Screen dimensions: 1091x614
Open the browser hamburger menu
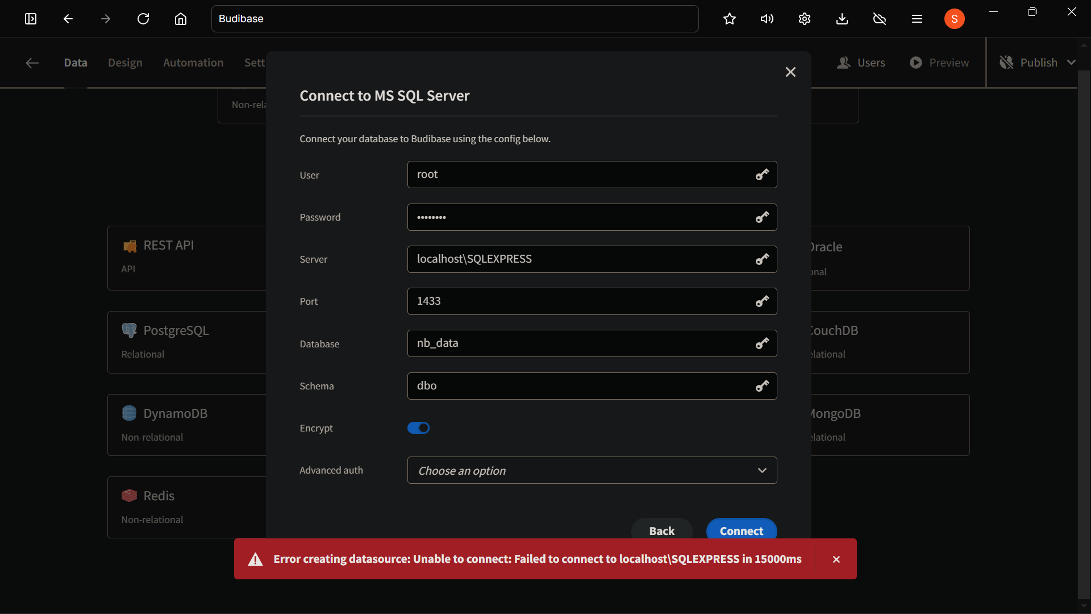tap(917, 19)
